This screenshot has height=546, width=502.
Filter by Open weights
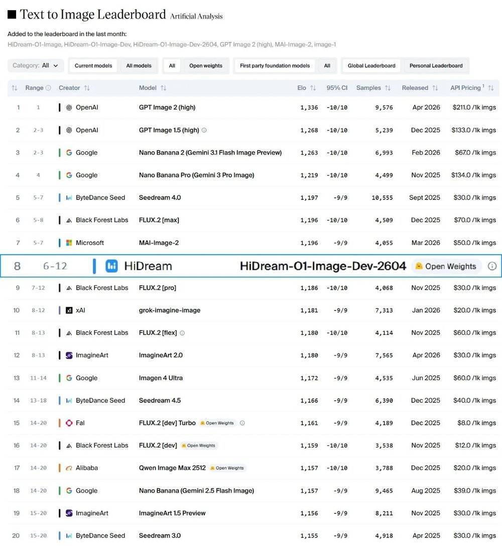(206, 65)
